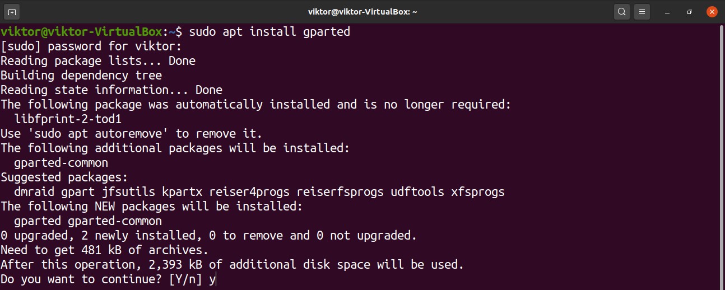Minimize the terminal window
This screenshot has width=725, height=290.
668,11
